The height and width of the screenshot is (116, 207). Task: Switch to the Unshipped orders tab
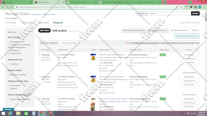pyautogui.click(x=27, y=23)
